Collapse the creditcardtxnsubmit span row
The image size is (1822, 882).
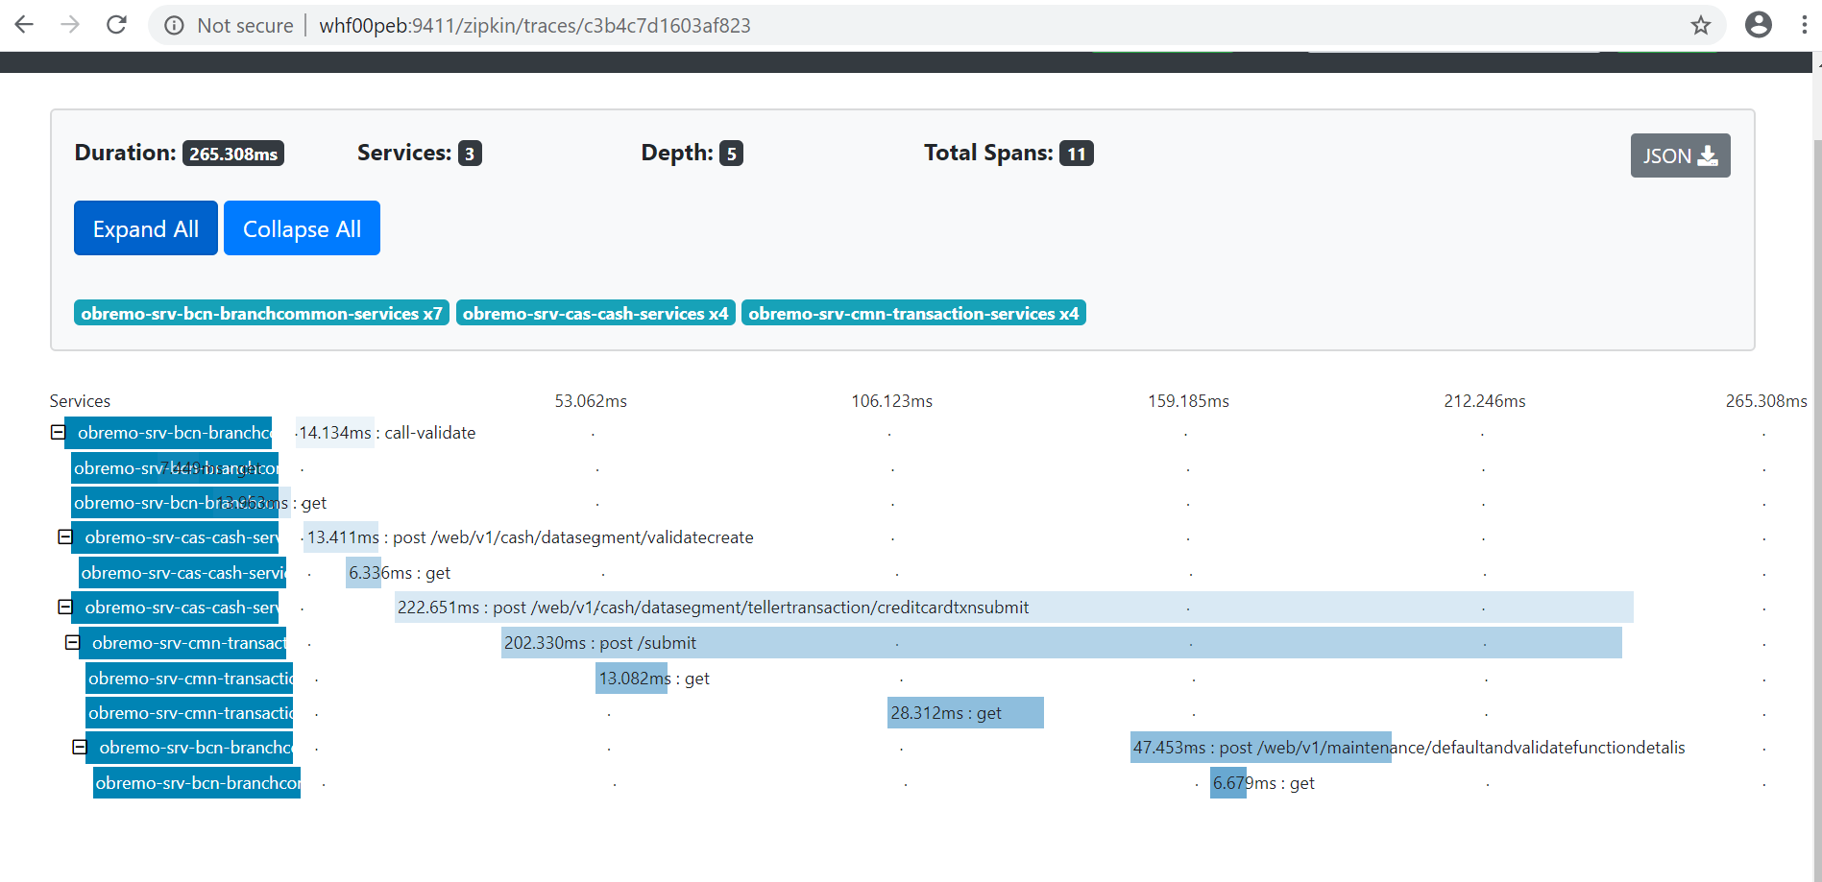[x=64, y=608]
